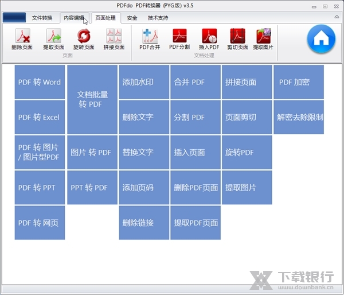Switch to the 技术支持 tab
This screenshot has height=295, width=344.
(158, 18)
